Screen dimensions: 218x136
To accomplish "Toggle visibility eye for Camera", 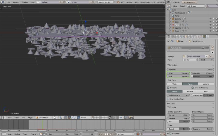I will point(210,19).
